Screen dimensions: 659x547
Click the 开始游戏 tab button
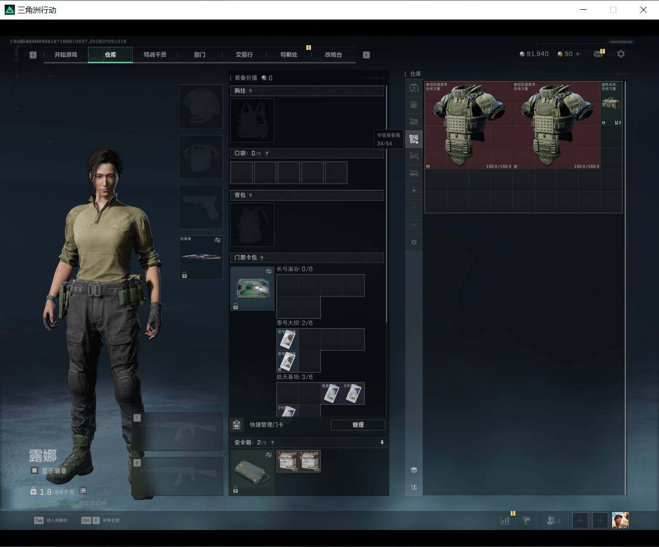click(x=66, y=55)
